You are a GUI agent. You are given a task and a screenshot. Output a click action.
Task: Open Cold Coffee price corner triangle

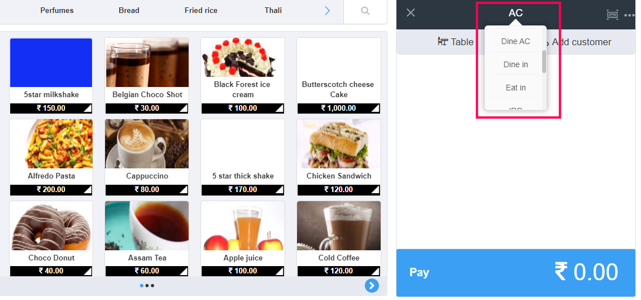point(375,272)
